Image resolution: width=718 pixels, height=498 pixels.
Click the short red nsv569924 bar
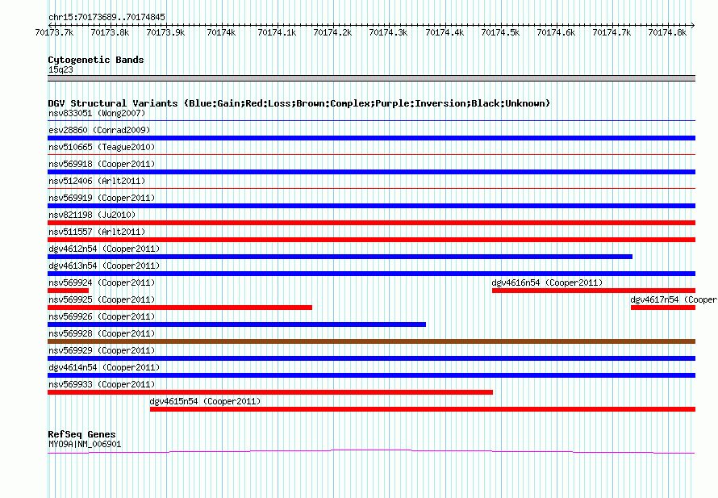pos(69,291)
